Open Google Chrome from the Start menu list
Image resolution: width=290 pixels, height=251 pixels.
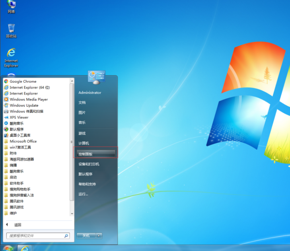(x=23, y=82)
